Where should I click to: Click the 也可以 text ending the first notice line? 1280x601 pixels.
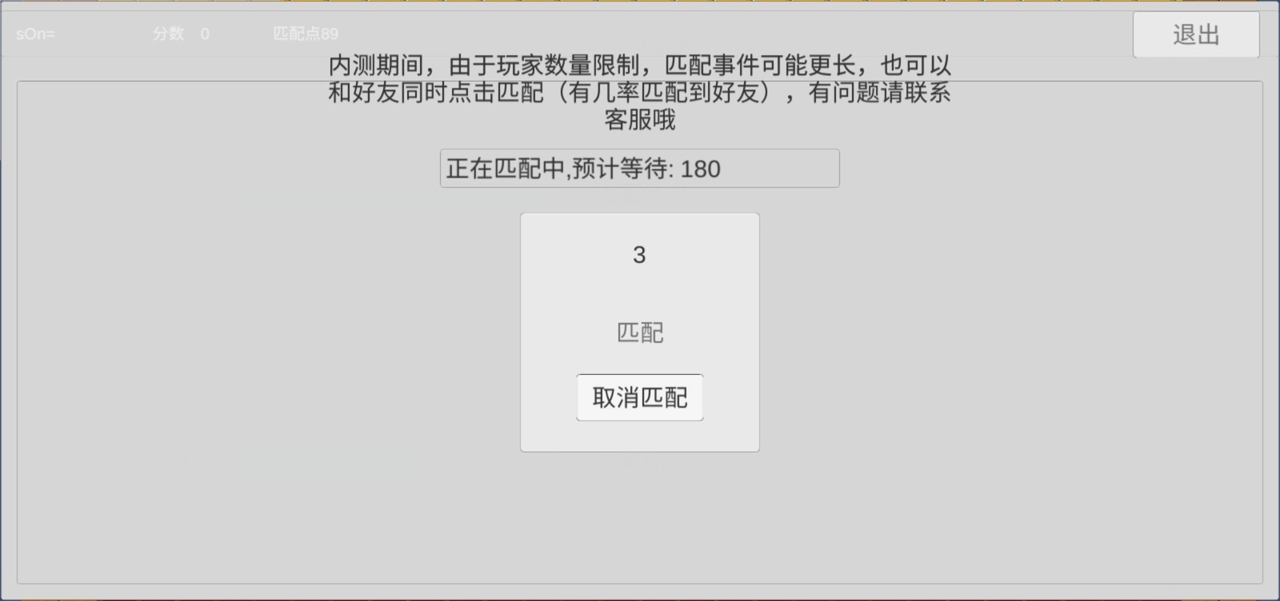(915, 66)
